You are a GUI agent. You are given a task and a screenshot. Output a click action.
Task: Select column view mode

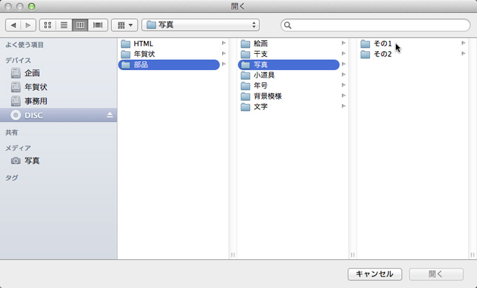tap(80, 25)
